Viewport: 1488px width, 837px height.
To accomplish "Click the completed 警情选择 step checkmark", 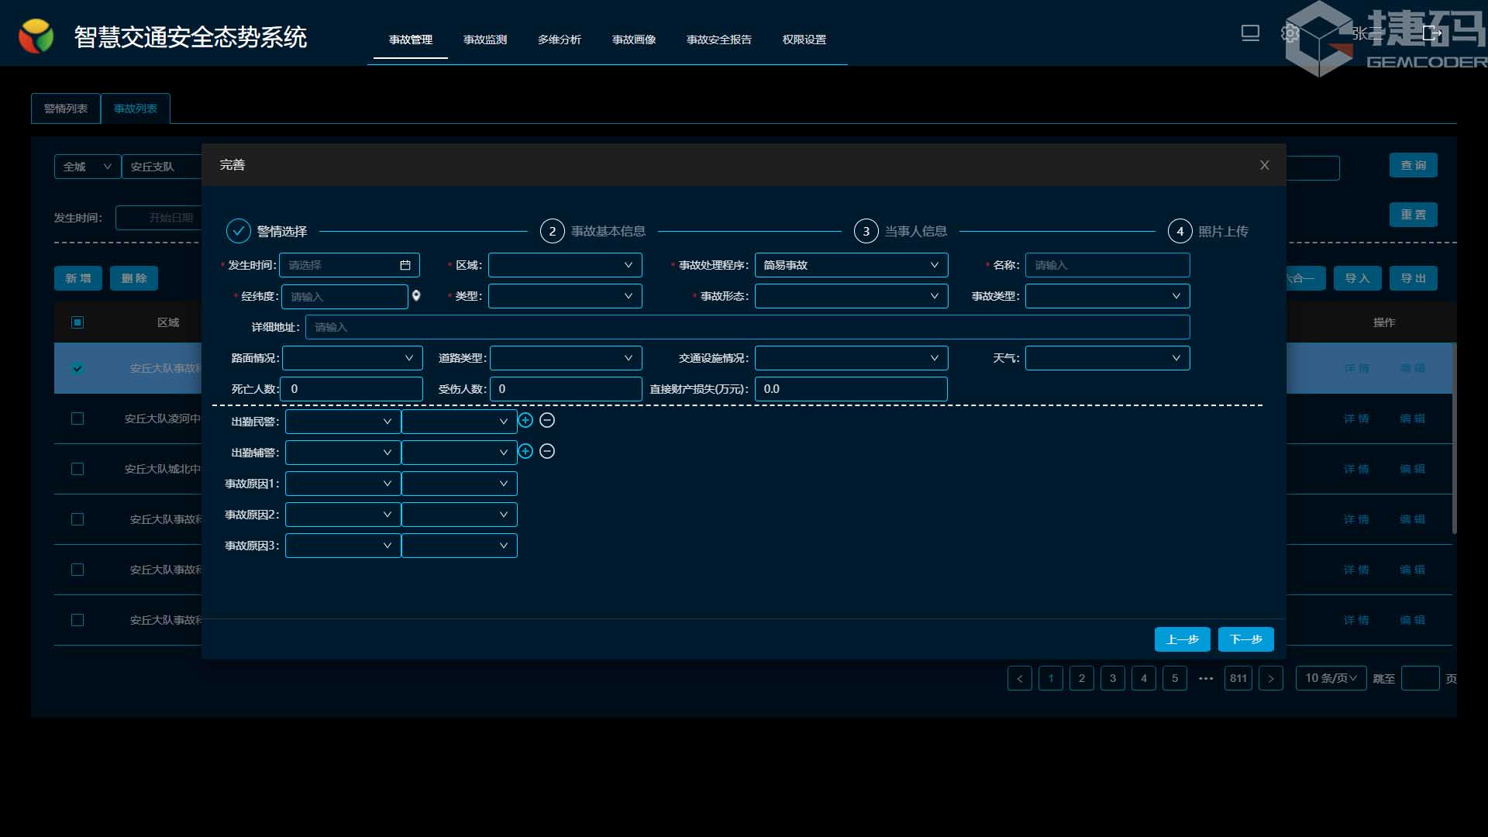I will tap(238, 231).
